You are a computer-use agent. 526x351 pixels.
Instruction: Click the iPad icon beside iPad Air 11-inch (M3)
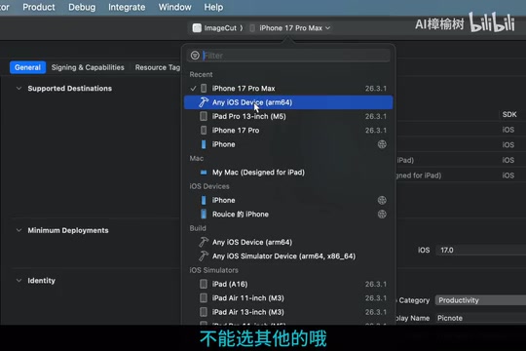click(x=204, y=298)
